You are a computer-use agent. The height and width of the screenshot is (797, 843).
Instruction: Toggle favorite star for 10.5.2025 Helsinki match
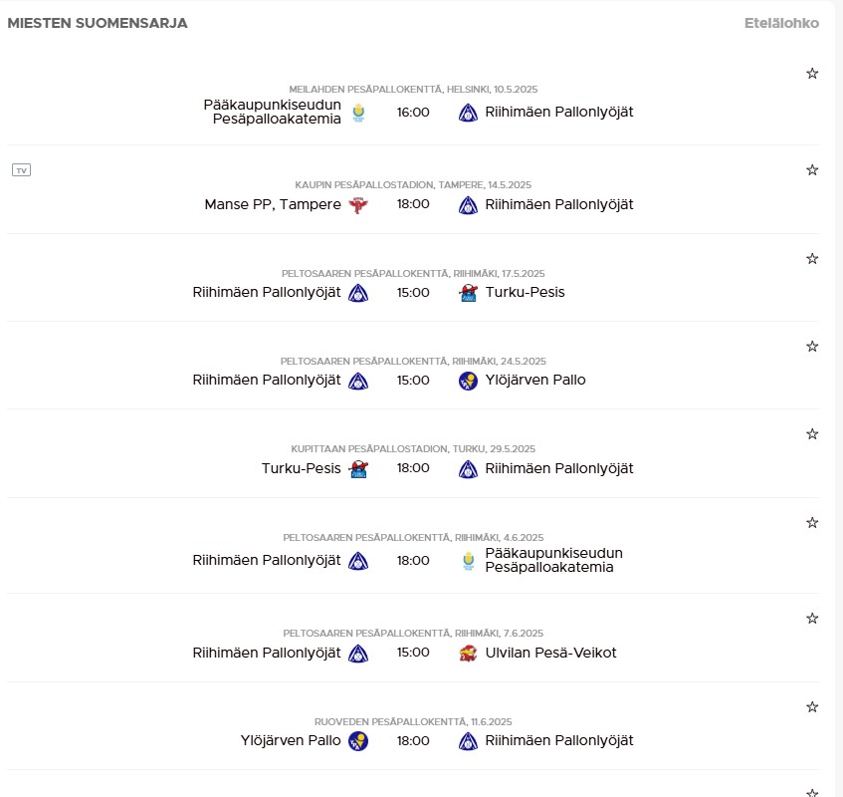click(x=812, y=73)
